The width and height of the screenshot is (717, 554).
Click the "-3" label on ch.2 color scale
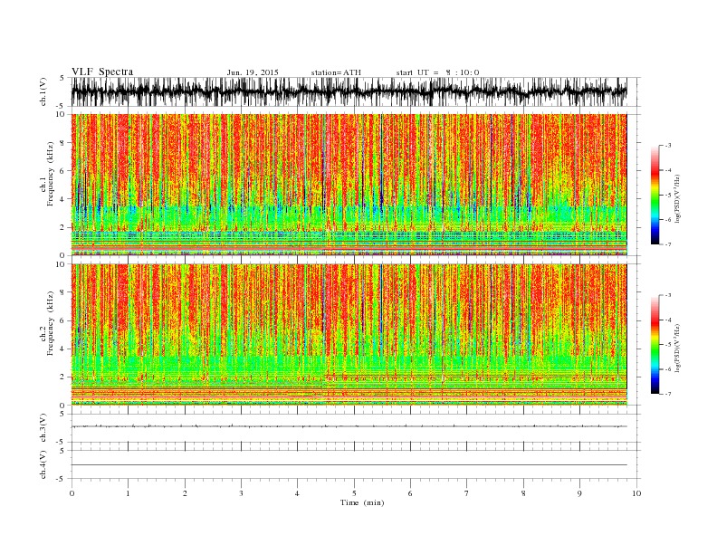click(x=668, y=295)
